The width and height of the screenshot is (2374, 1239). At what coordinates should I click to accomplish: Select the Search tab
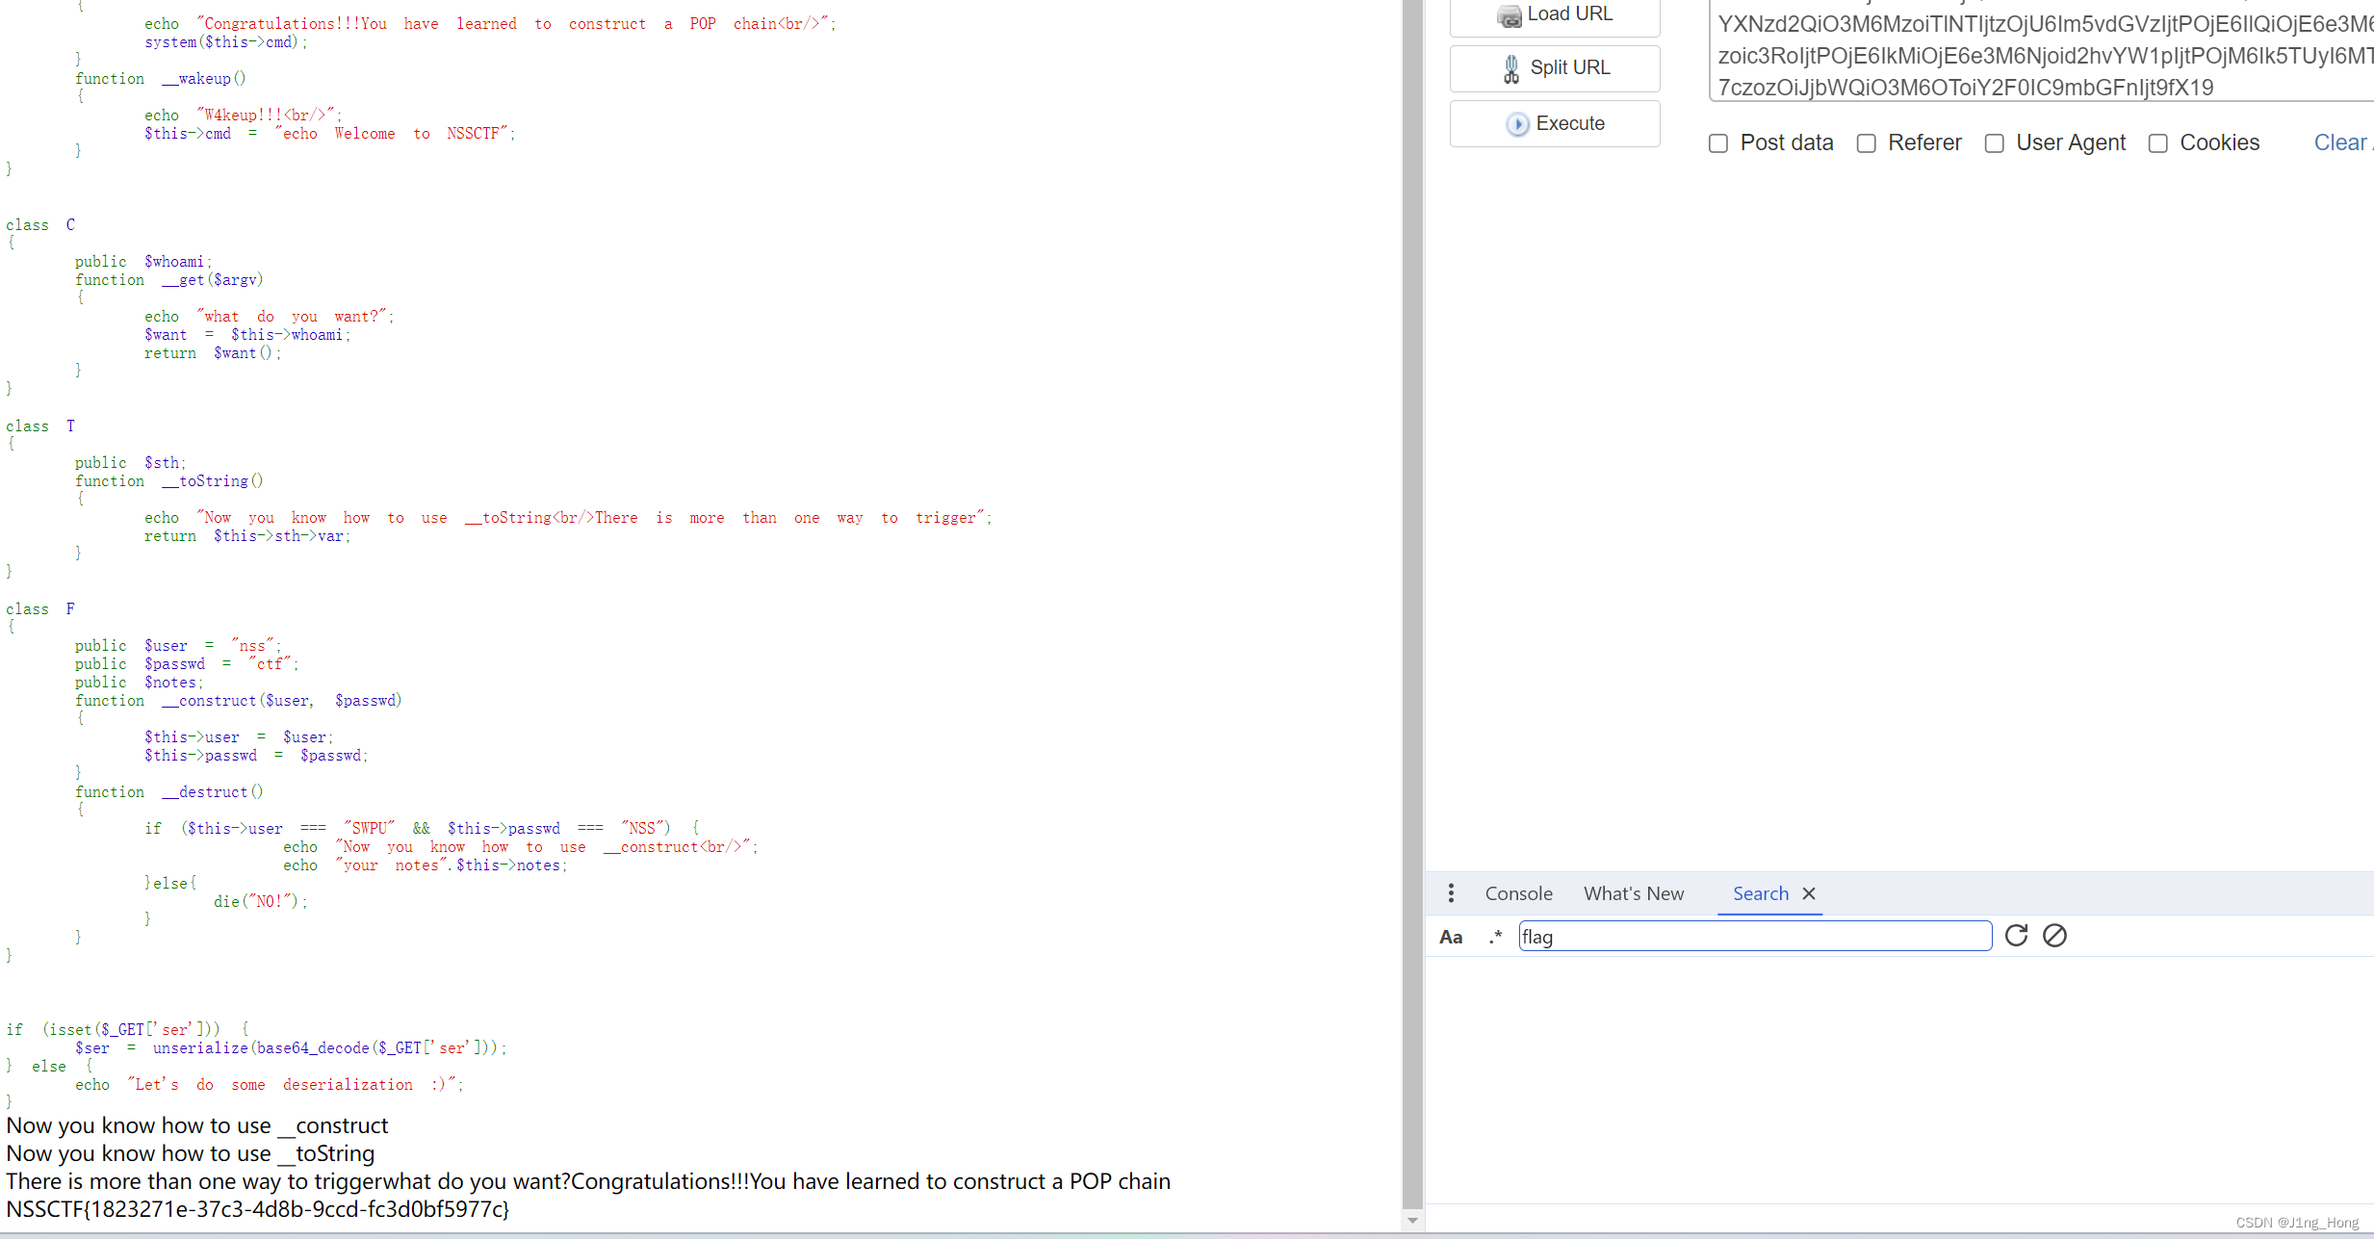tap(1761, 893)
